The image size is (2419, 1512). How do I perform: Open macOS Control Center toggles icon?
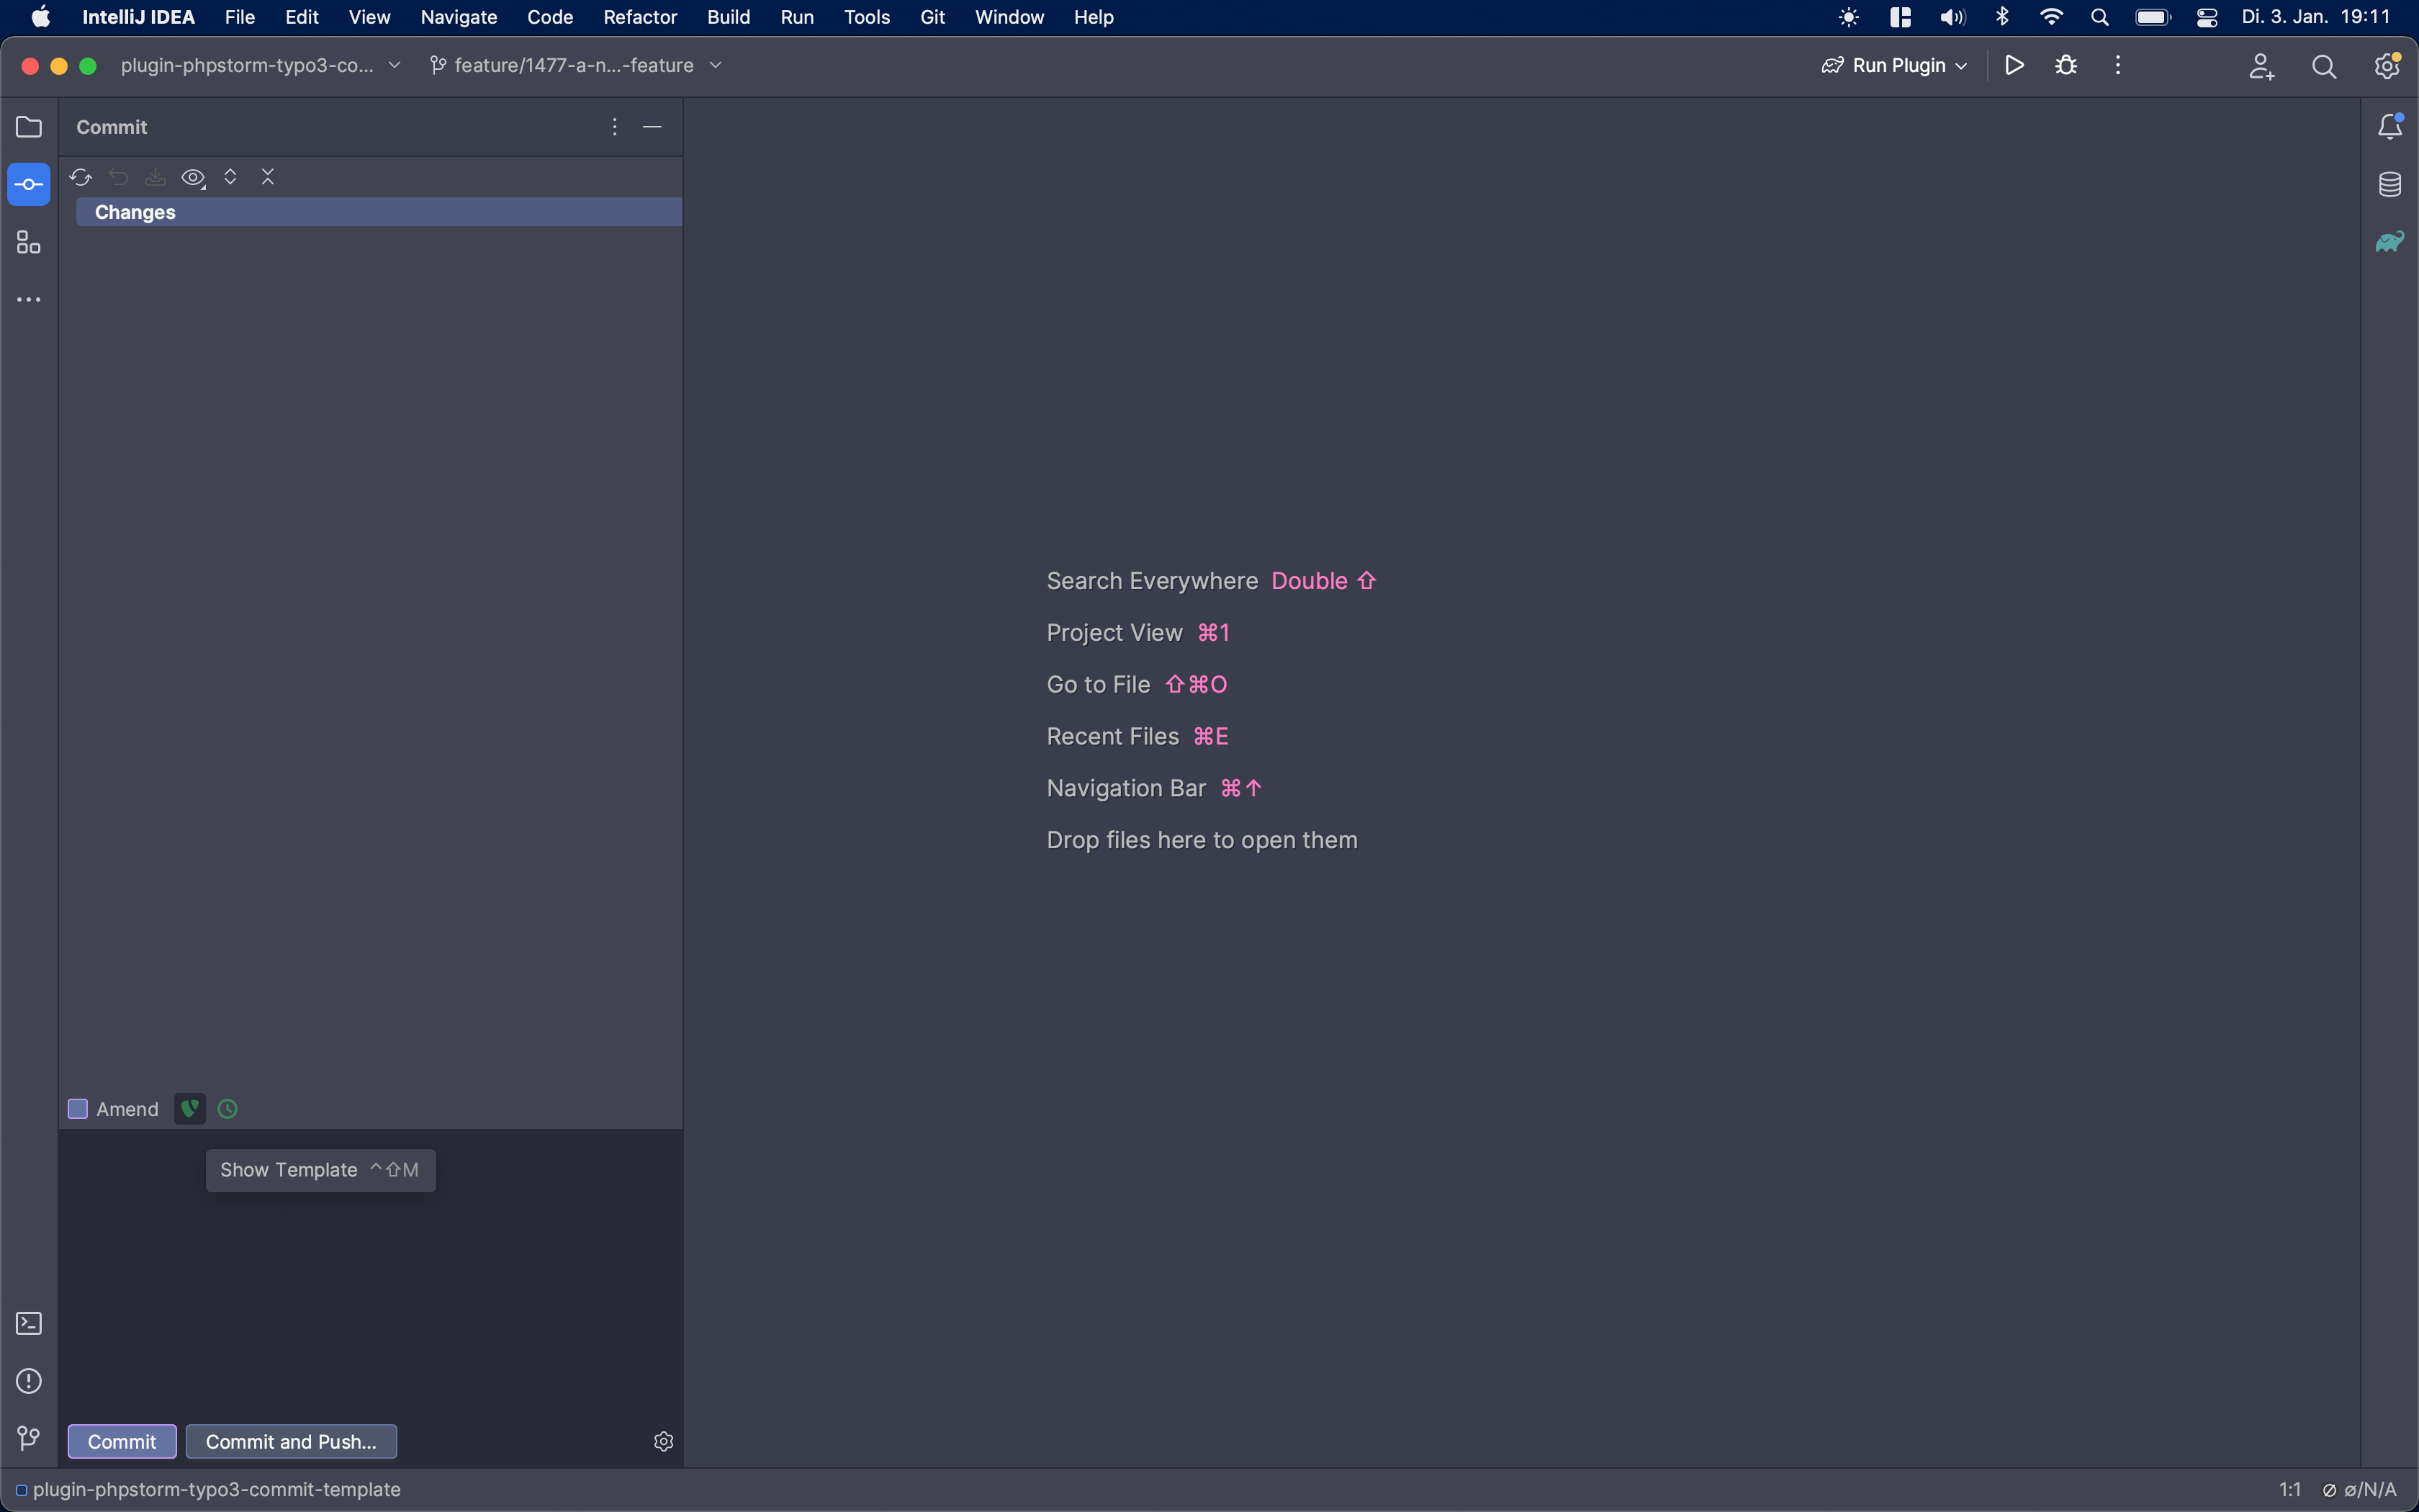2206,17
